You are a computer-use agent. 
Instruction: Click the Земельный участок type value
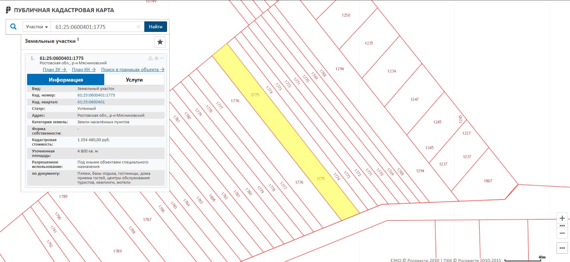pyautogui.click(x=96, y=89)
